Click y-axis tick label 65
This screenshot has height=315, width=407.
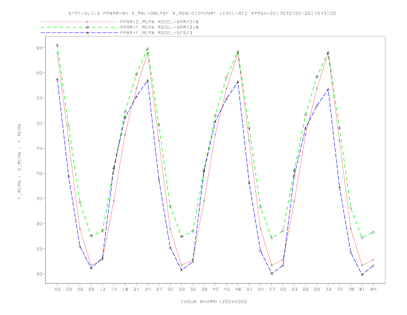click(x=40, y=48)
